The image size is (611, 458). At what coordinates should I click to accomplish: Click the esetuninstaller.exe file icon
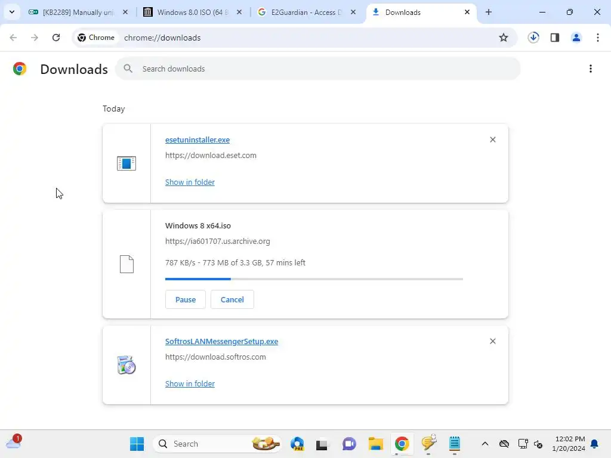point(126,163)
